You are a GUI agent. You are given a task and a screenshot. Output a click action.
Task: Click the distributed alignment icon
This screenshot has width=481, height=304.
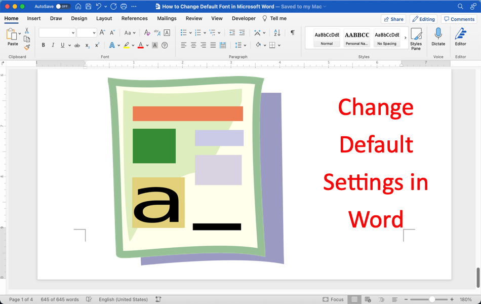tap(223, 46)
